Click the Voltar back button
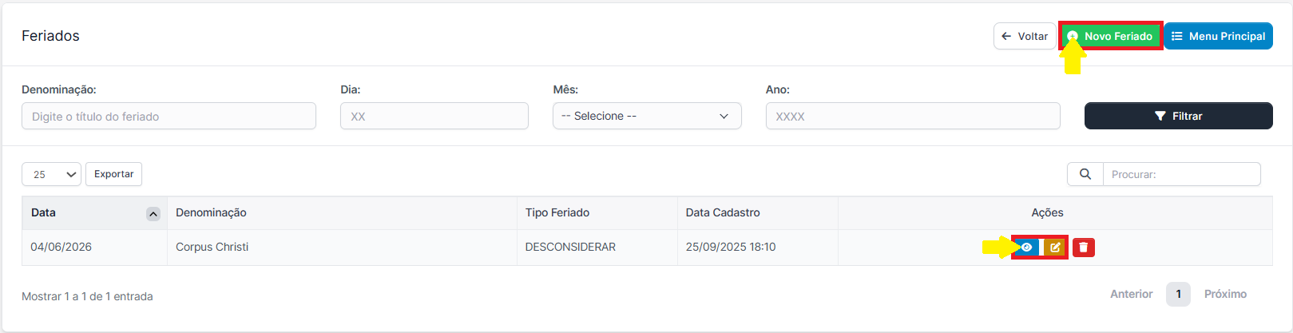 [1025, 36]
